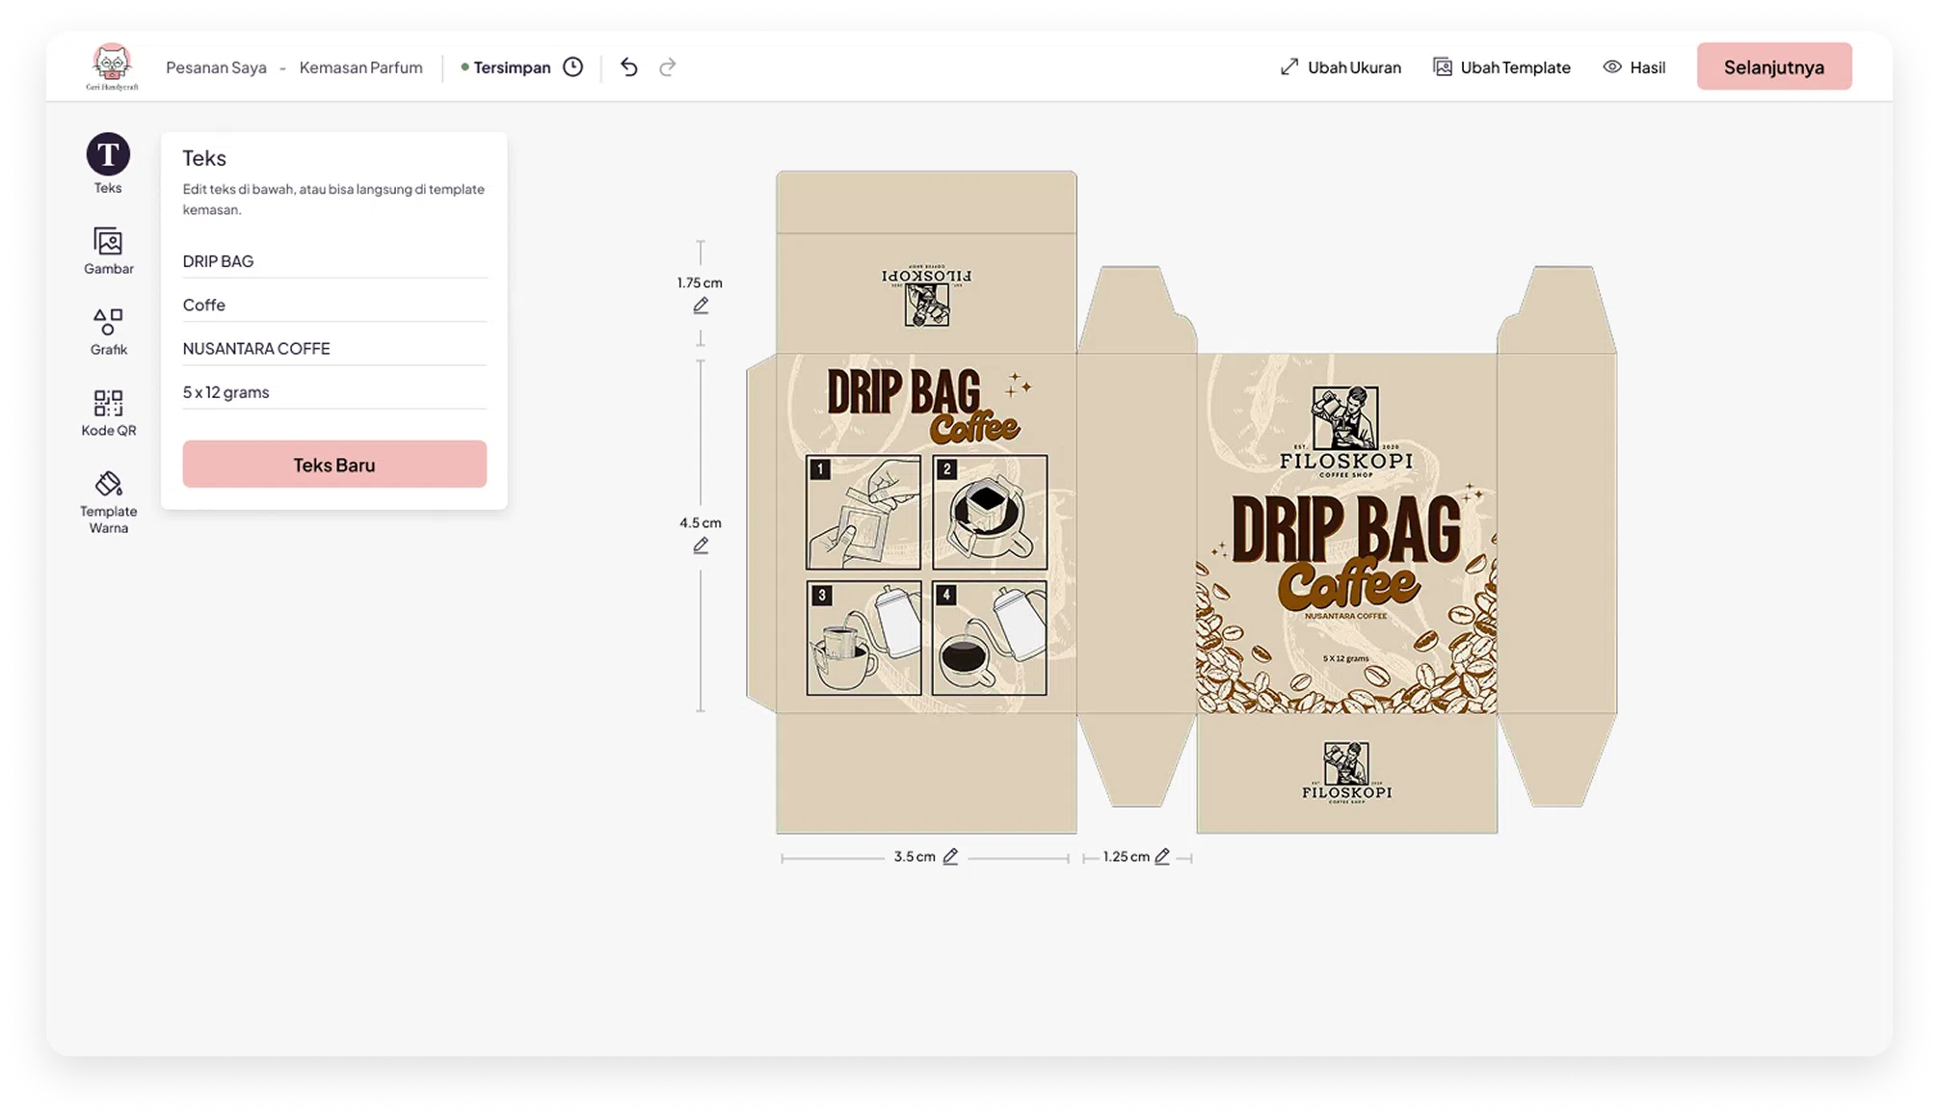The height and width of the screenshot is (1118, 1939).
Task: Click the redo arrow icon
Action: pos(667,67)
